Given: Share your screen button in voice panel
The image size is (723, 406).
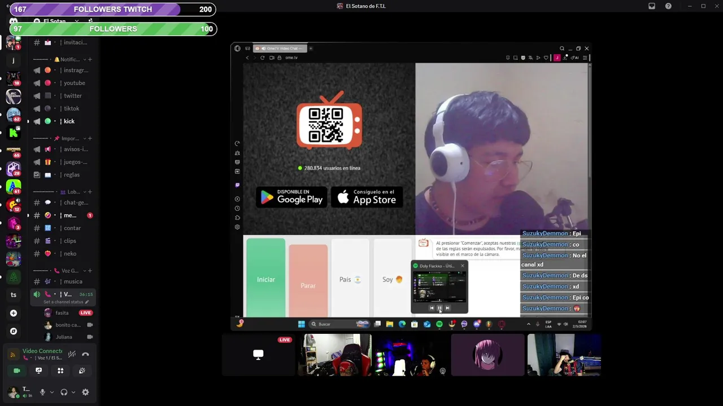Looking at the screenshot, I should click(38, 370).
